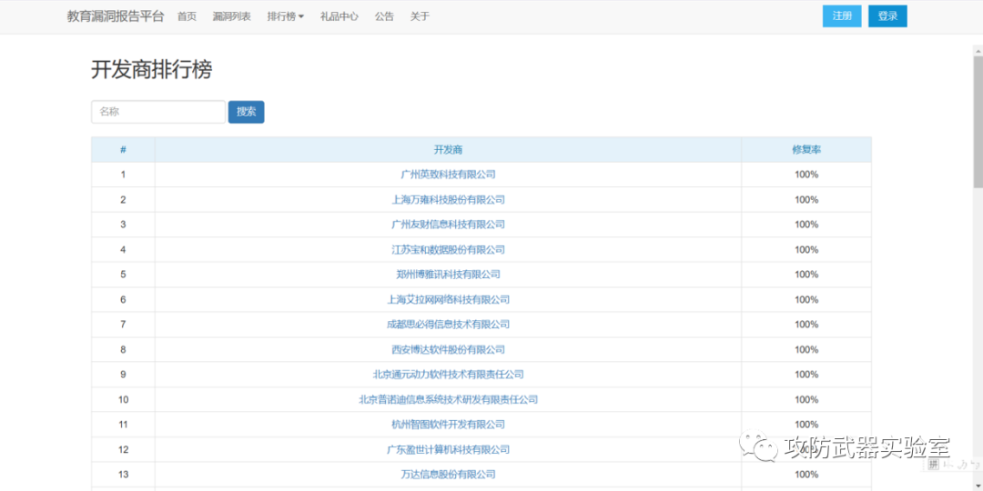Open 西安博达软件股份有限公司 link

[x=448, y=349]
